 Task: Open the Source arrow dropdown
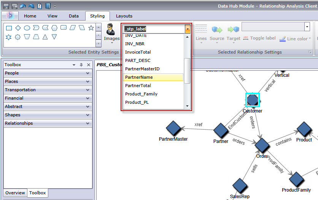[x=217, y=34]
